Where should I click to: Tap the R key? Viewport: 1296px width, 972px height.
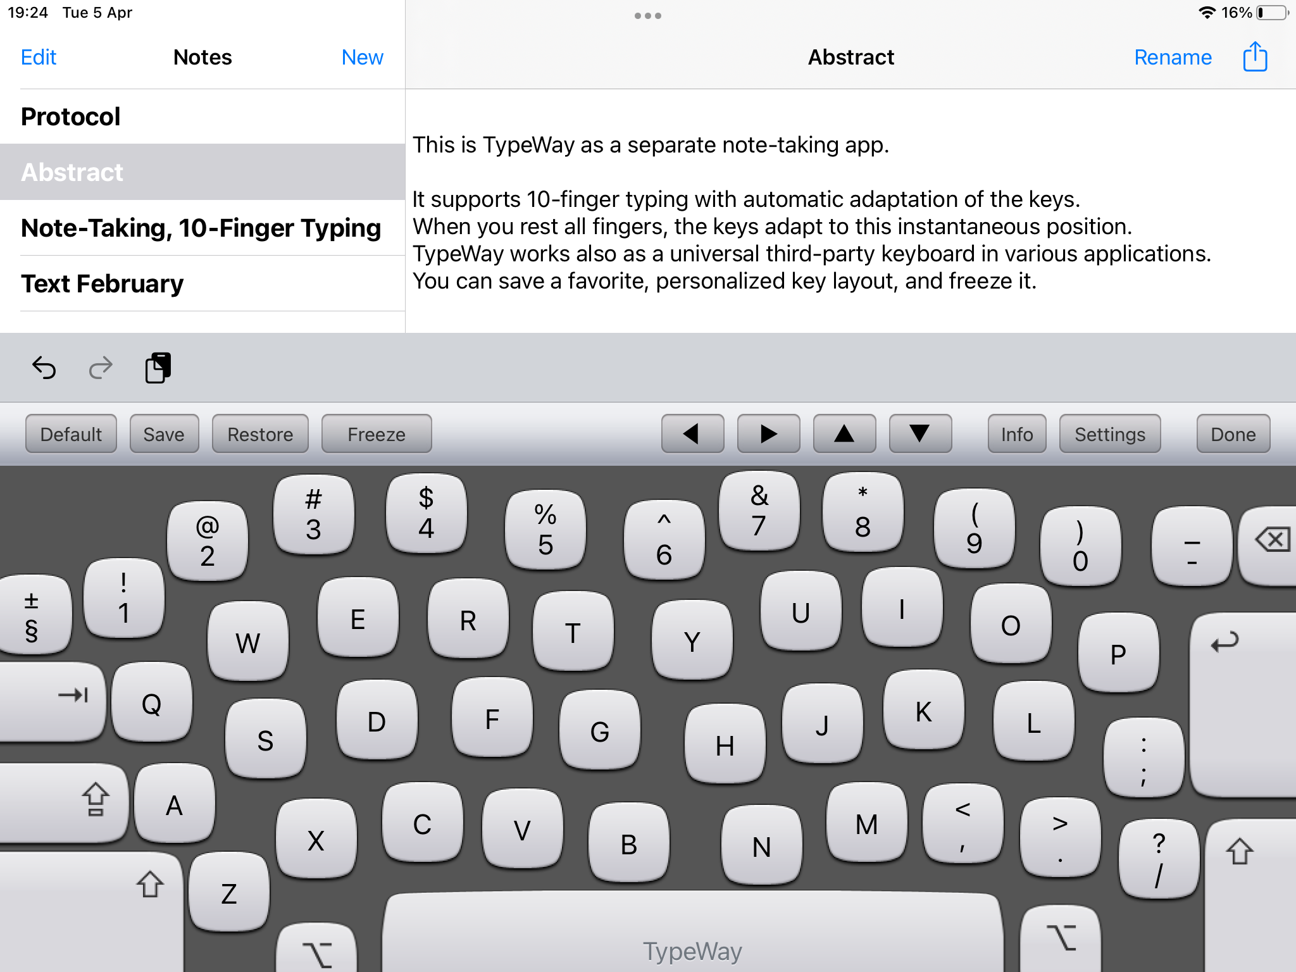468,618
